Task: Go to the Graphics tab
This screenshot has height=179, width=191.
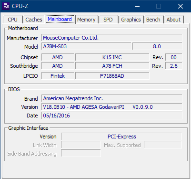Action: (x=131, y=20)
